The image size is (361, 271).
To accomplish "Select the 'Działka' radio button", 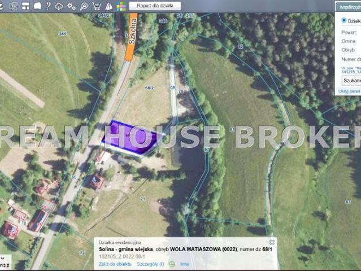I will (343, 20).
